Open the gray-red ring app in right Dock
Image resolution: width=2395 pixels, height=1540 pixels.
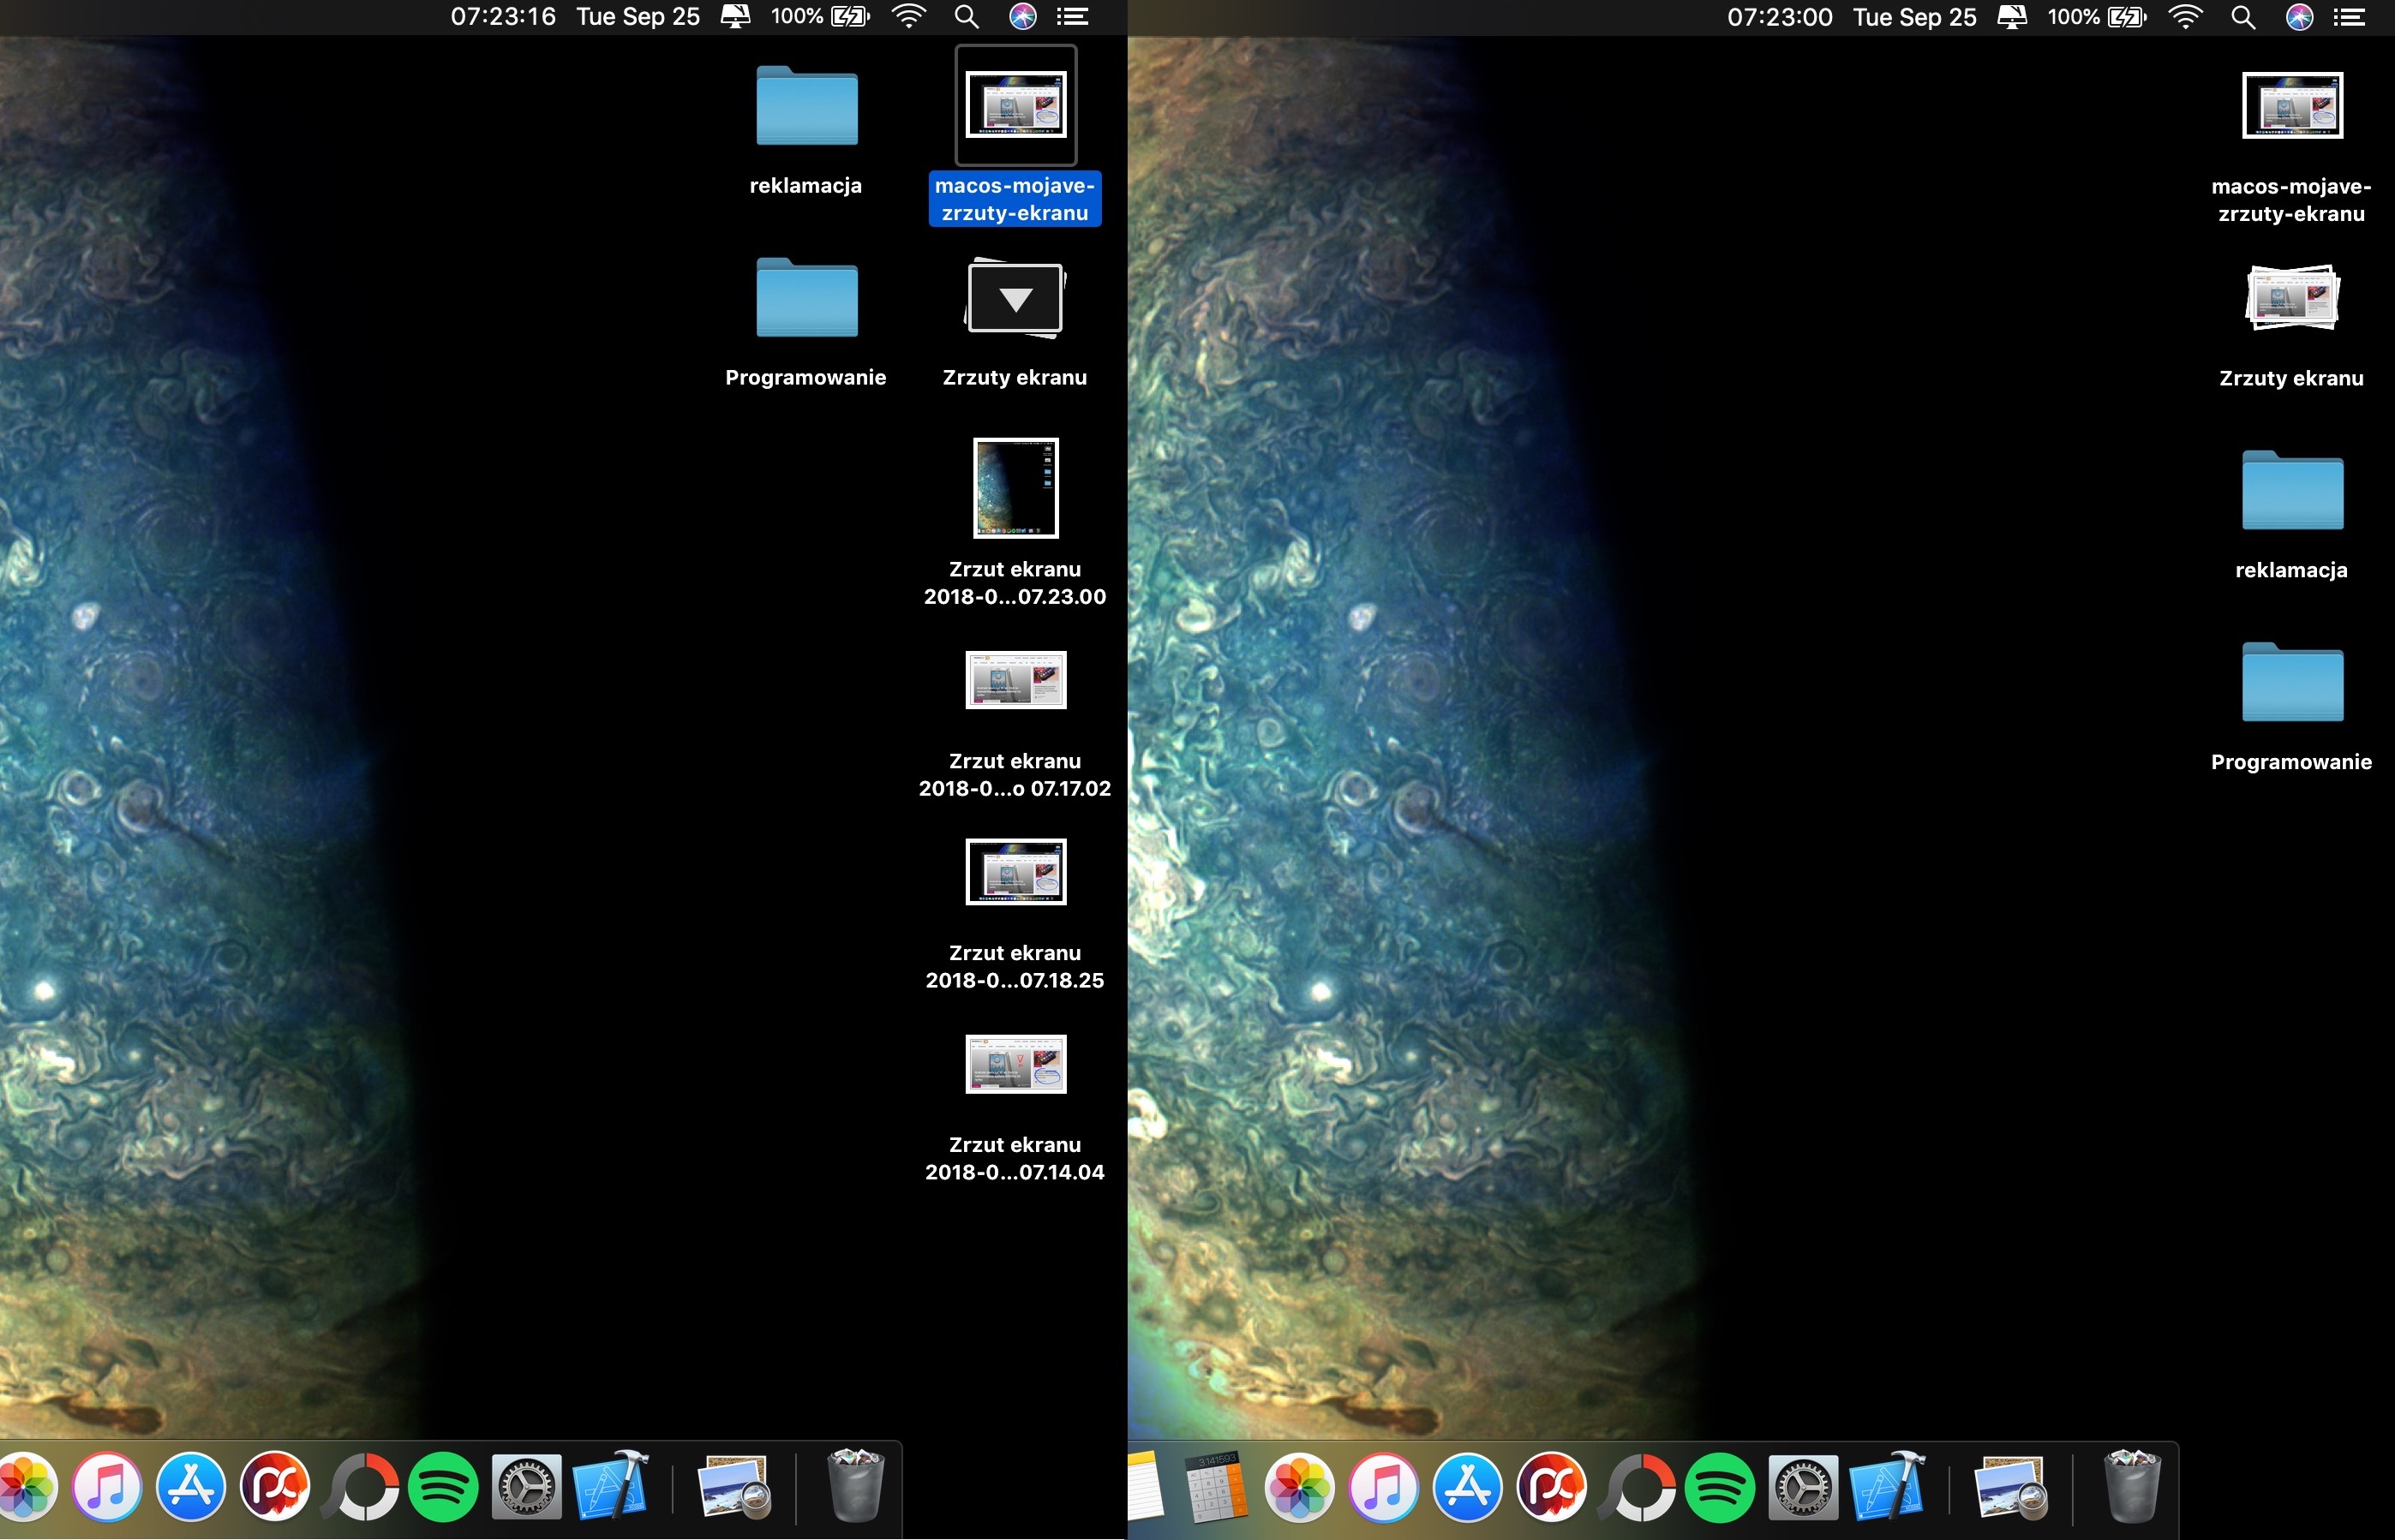[1636, 1487]
